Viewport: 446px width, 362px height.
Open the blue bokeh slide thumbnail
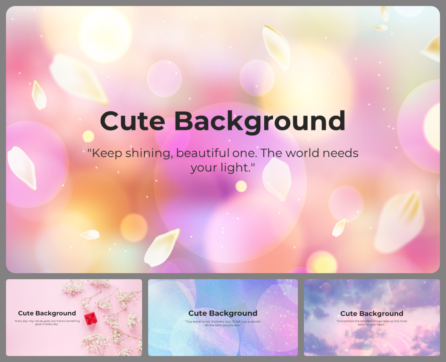coord(223,318)
